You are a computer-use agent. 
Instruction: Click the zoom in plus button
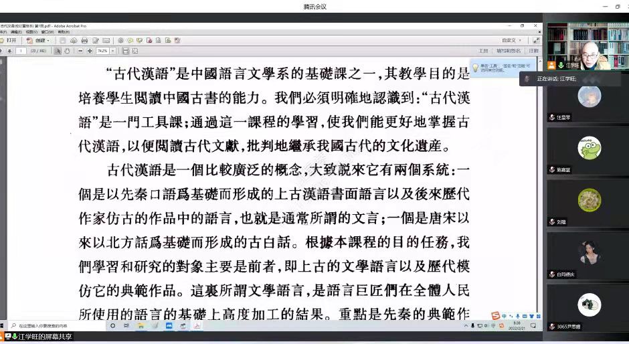pyautogui.click(x=90, y=51)
